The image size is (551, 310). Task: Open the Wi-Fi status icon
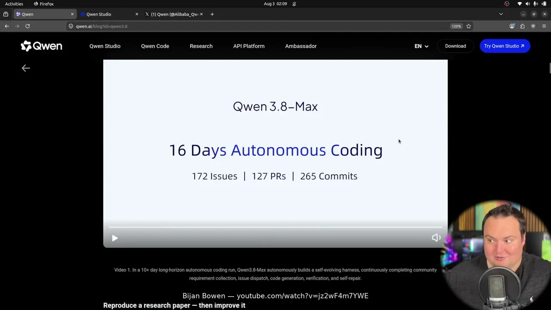click(x=520, y=4)
